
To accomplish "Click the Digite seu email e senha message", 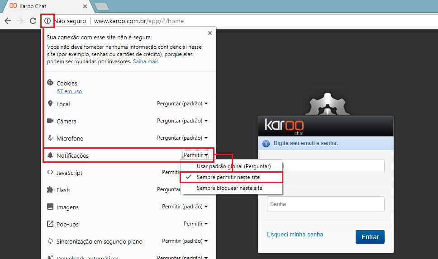I will tap(305, 143).
